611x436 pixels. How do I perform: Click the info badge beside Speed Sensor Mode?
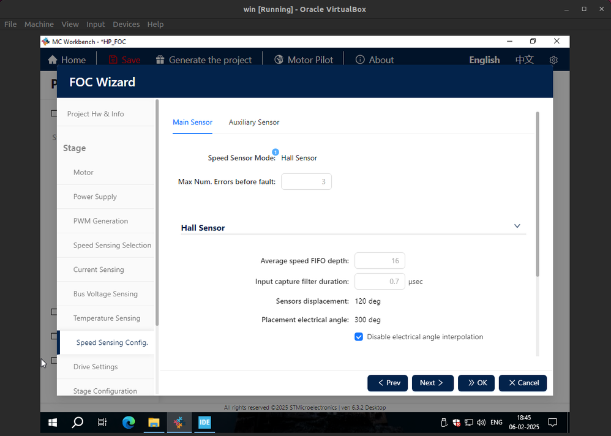pos(275,152)
